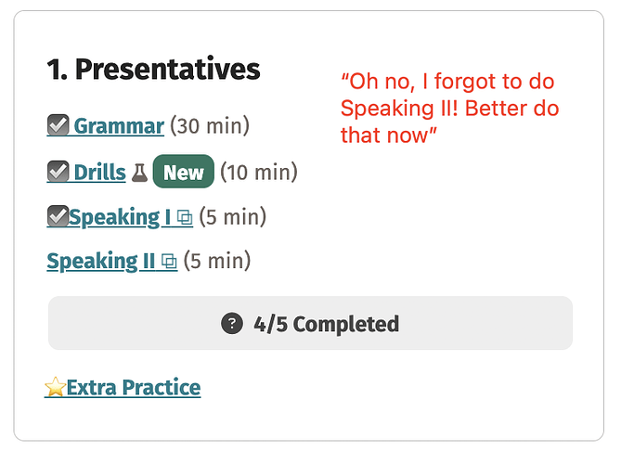Open the Extra Practice link
The height and width of the screenshot is (464, 621).
133,387
